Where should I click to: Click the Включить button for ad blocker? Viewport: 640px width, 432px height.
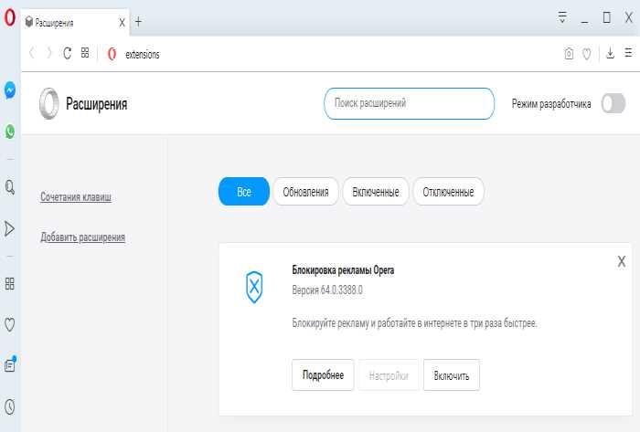click(x=451, y=375)
